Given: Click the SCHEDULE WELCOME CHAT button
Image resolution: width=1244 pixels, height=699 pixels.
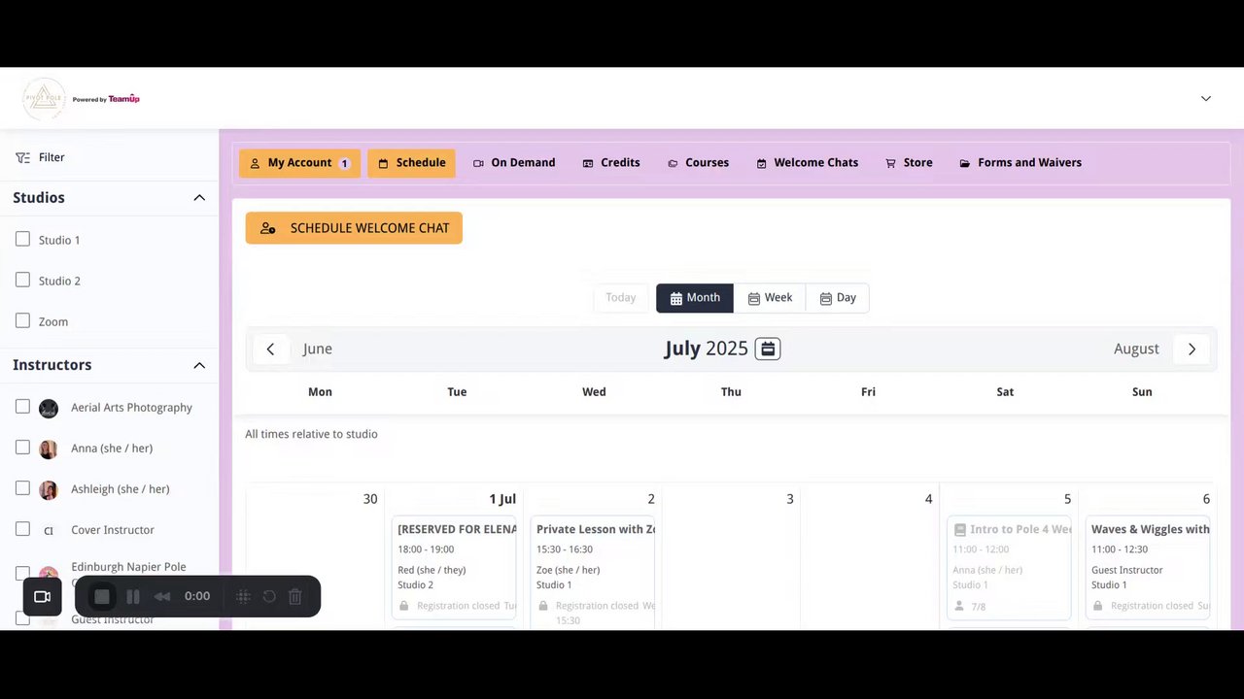Looking at the screenshot, I should click(354, 228).
